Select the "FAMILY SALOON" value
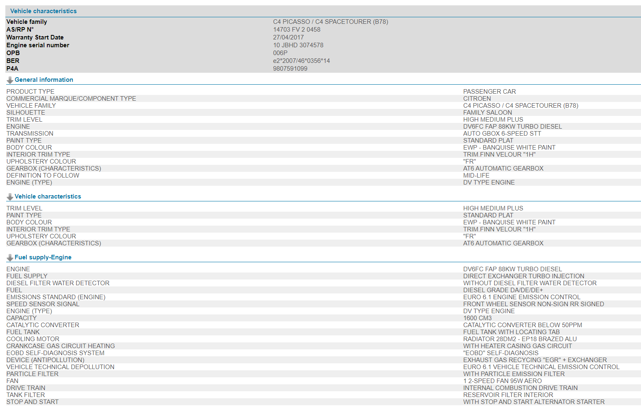Viewport: 641px width, 411px height. (x=488, y=113)
